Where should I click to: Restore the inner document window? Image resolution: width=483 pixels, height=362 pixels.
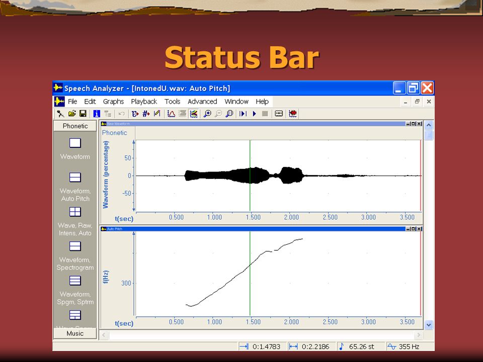(x=417, y=102)
